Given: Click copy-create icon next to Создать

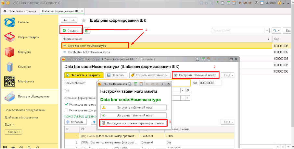Looking at the screenshot, I should coord(87,31).
